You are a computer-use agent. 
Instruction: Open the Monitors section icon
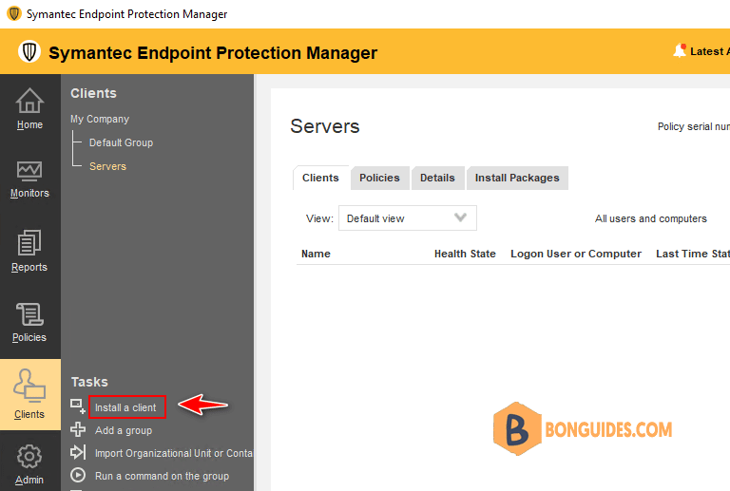29,171
